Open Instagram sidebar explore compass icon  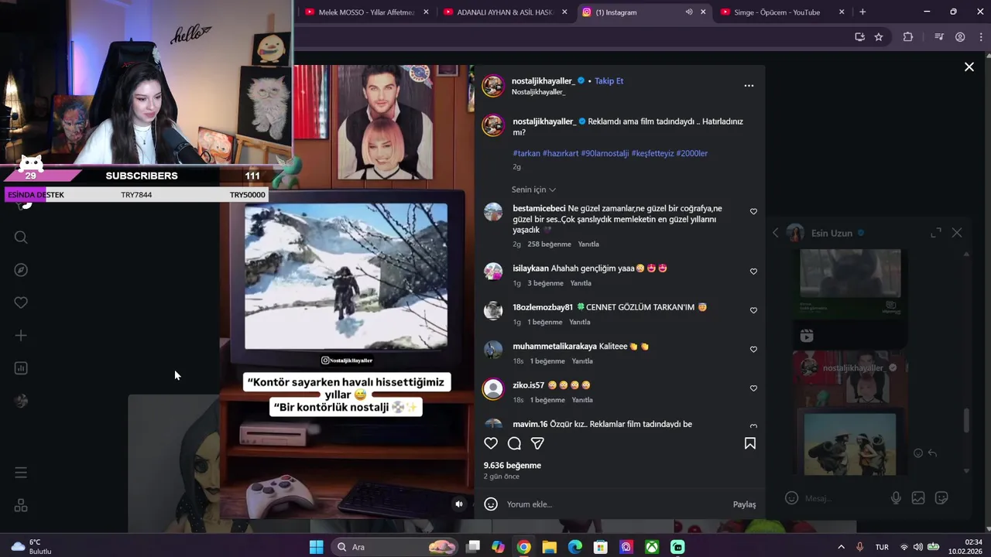[21, 270]
